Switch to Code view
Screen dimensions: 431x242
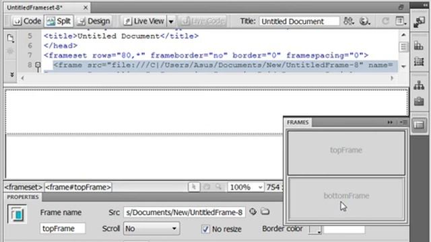point(27,21)
